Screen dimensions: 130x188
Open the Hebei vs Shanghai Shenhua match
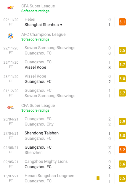(65, 22)
